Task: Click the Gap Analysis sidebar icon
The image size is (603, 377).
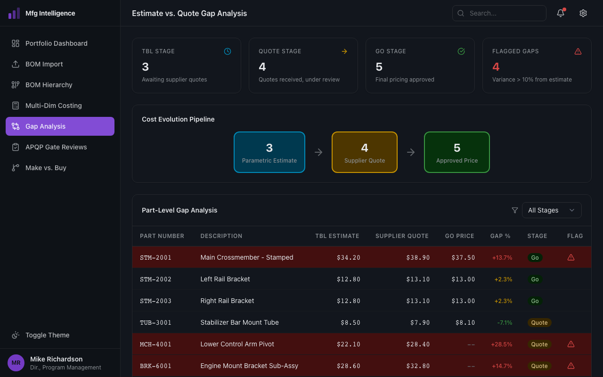Action: [16, 126]
